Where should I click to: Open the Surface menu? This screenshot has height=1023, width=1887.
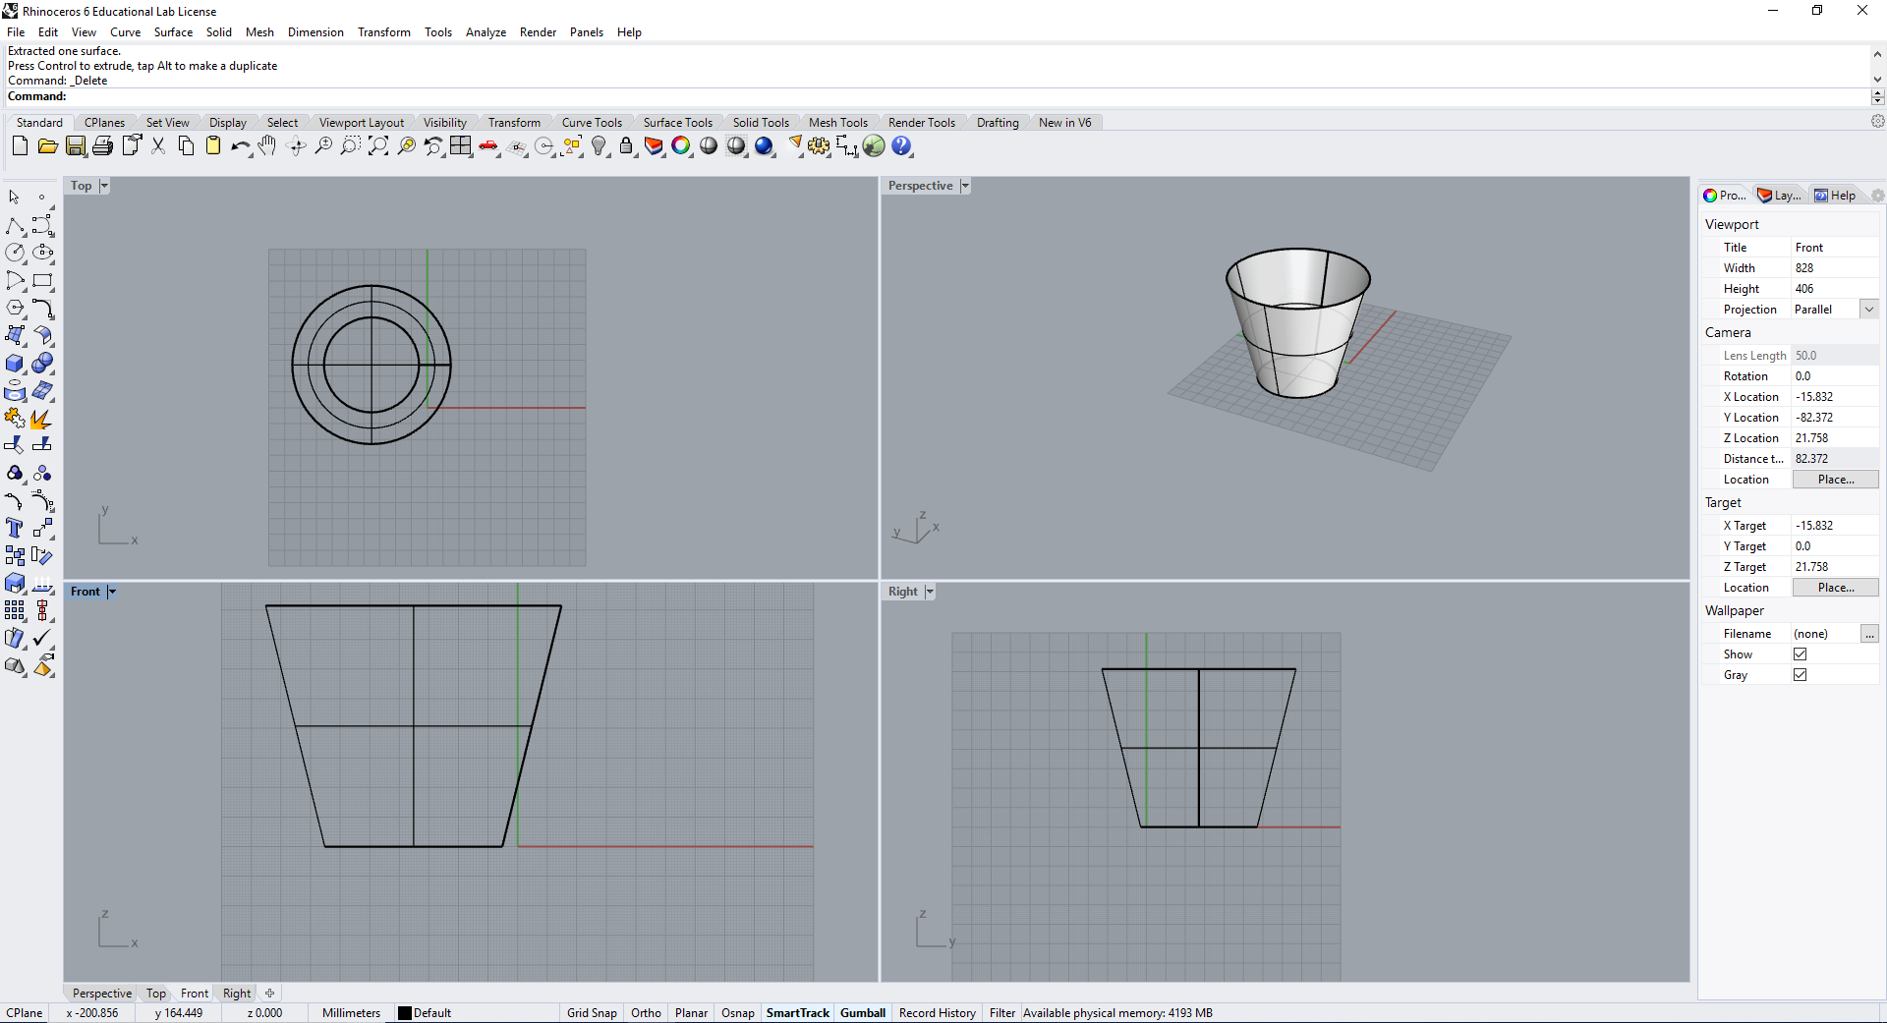[x=173, y=32]
